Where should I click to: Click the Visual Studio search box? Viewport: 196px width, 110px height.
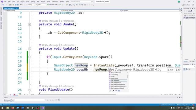coord(82,2)
